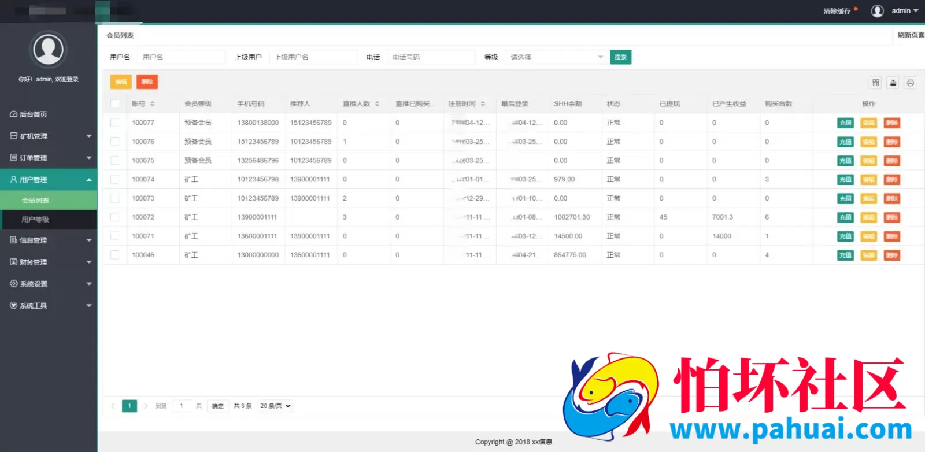Image resolution: width=925 pixels, height=452 pixels.
Task: Click yellow 编辑 for account 100073
Action: (868, 198)
